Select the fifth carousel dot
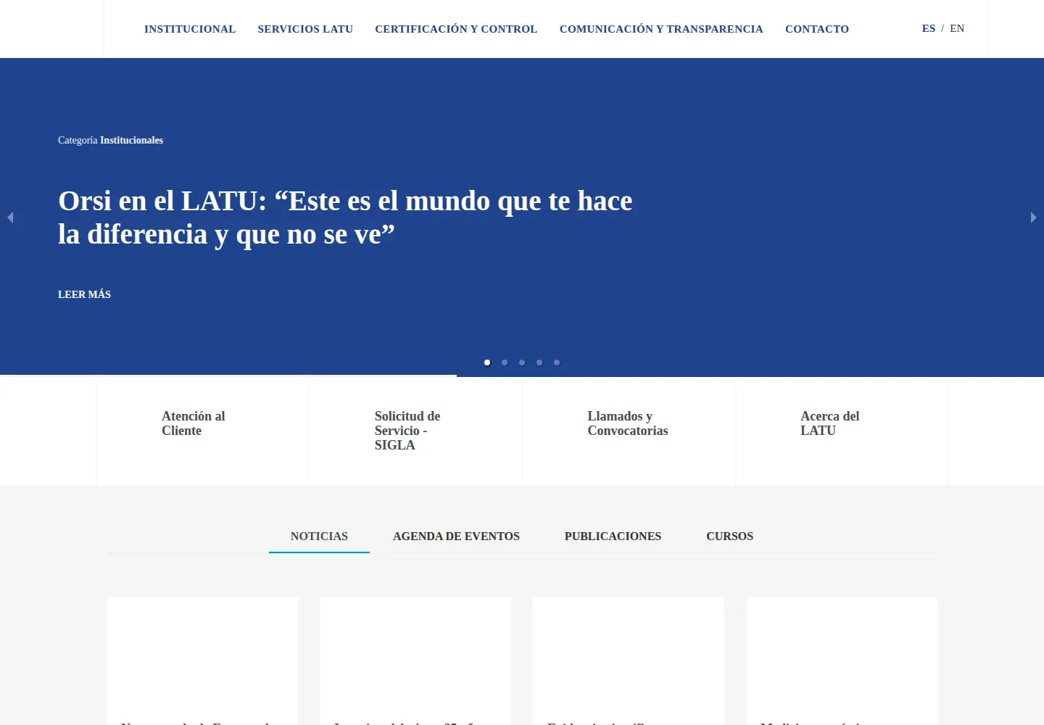The image size is (1044, 725). (557, 362)
